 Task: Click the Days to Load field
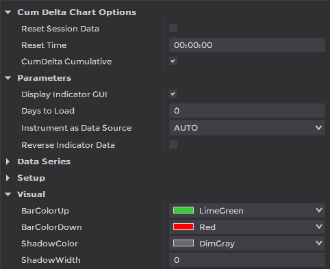[x=247, y=111]
